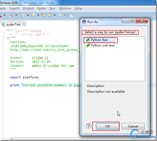This screenshot has height=141, width=157.
Task: Open the Window menu
Action: tap(65, 8)
